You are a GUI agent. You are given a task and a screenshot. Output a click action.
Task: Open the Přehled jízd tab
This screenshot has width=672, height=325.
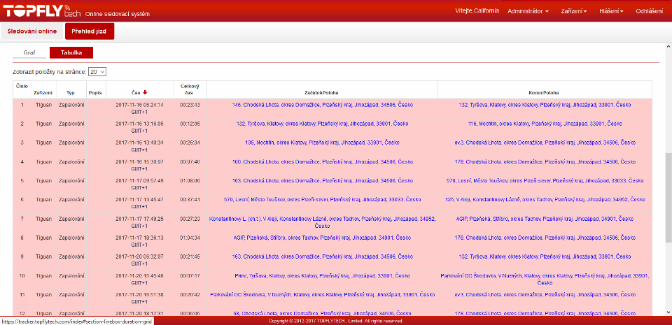[90, 31]
